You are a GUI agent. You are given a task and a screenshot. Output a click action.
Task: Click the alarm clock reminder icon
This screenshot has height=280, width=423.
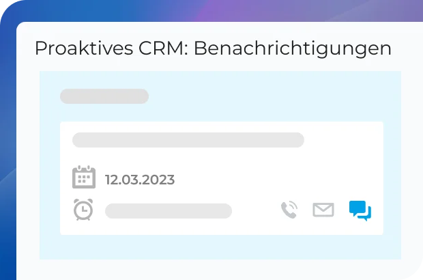tap(83, 210)
